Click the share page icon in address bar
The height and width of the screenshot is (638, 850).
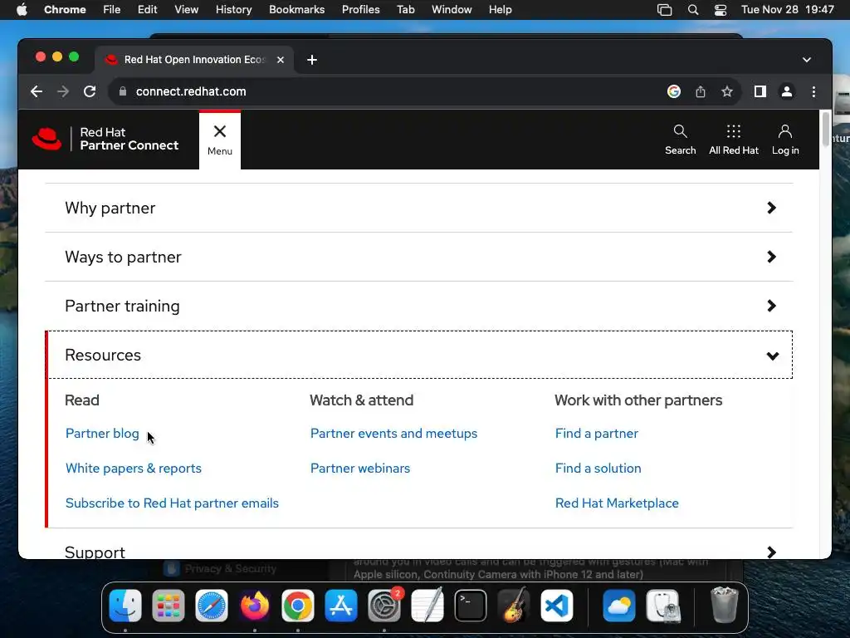pyautogui.click(x=701, y=91)
